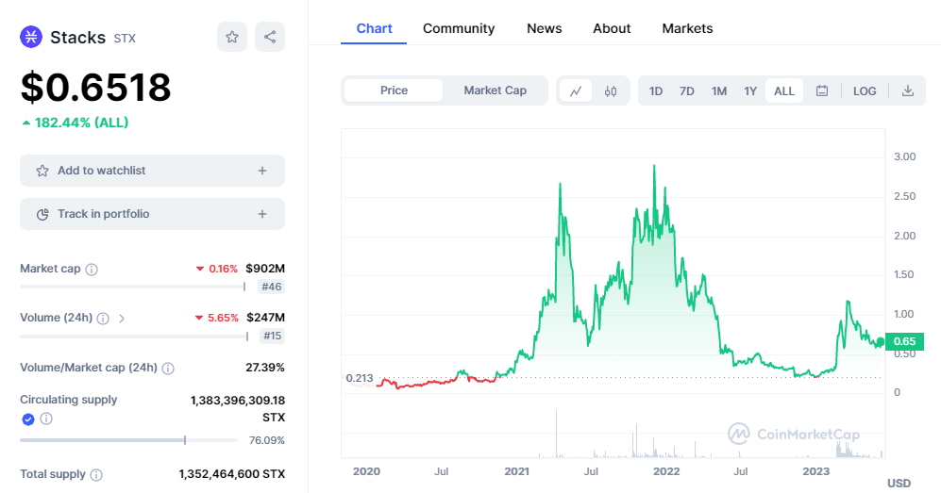Click the $247M volume value
The width and height of the screenshot is (941, 493).
[x=265, y=318]
